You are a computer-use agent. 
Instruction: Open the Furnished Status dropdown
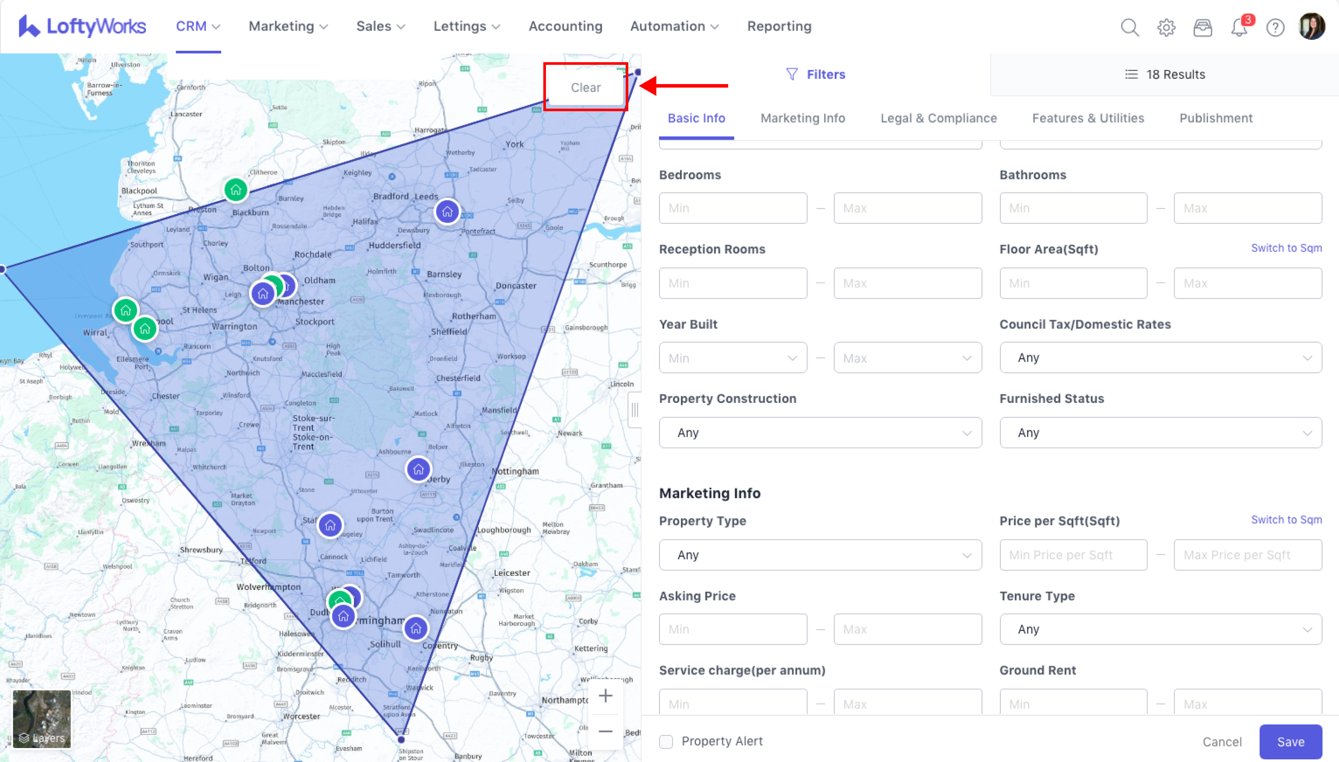[x=1161, y=432]
